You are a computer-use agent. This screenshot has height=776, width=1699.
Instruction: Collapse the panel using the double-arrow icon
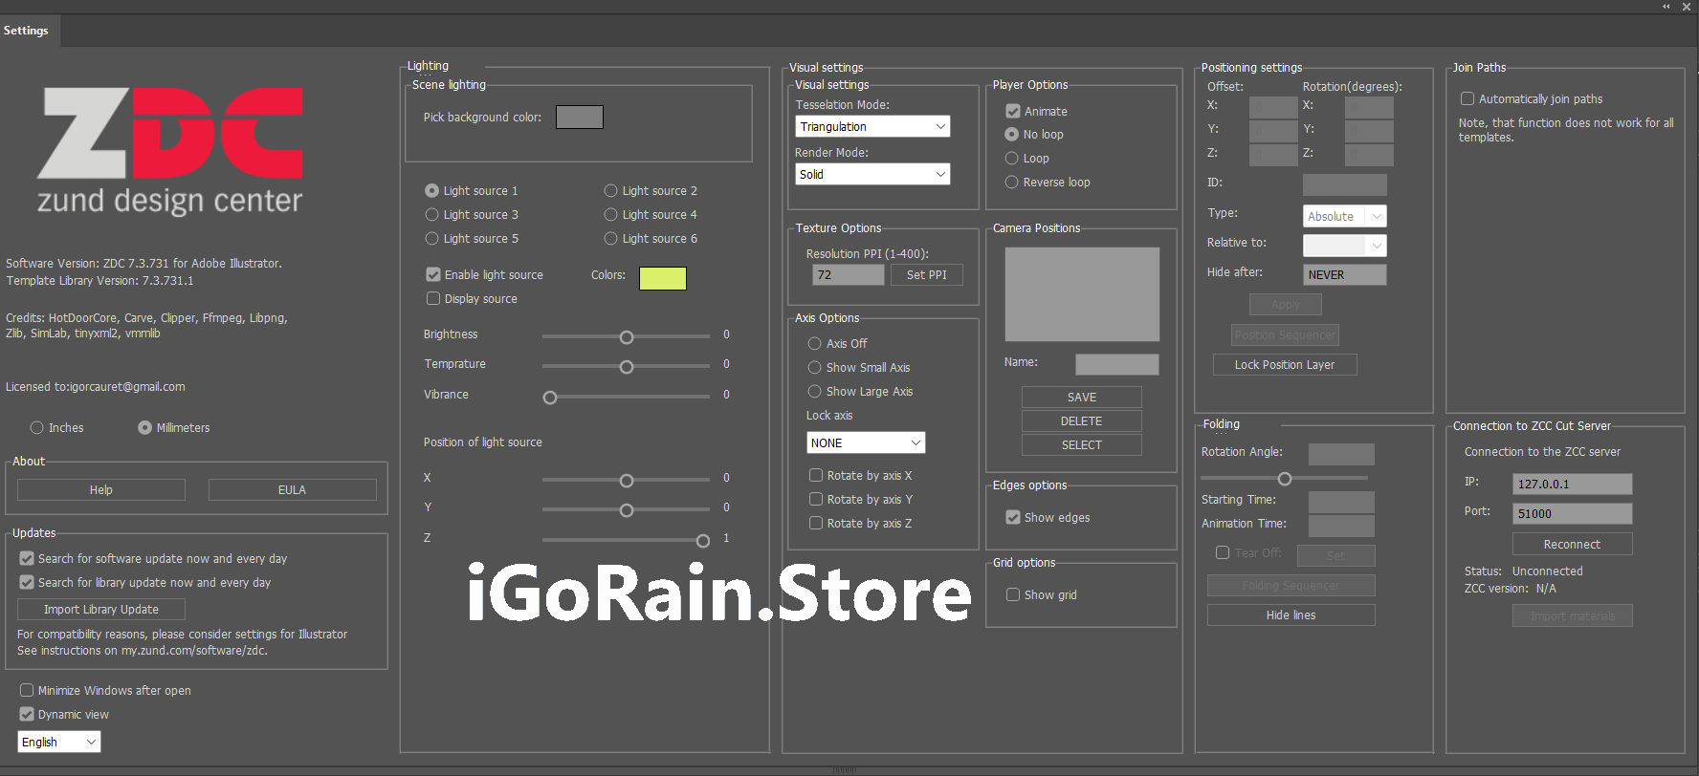[x=1666, y=7]
